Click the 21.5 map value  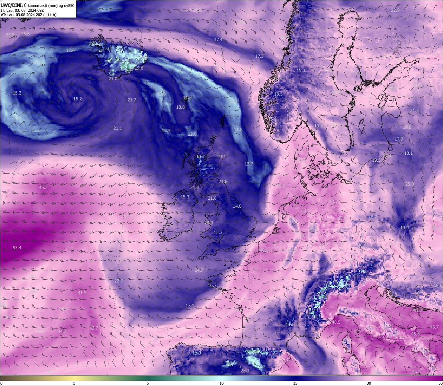coord(414,110)
